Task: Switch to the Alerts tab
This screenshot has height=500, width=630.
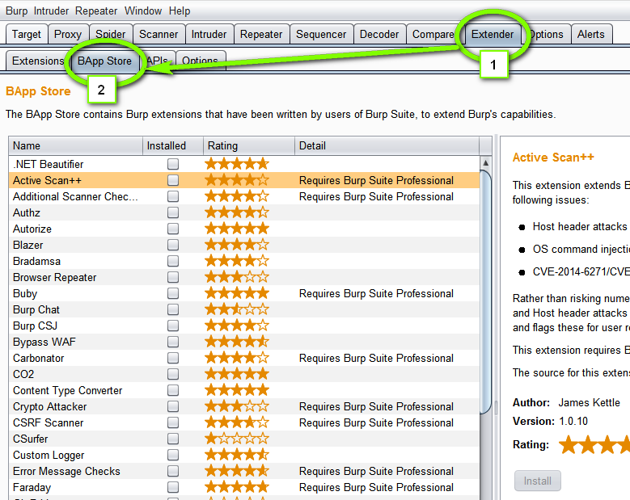Action: [590, 34]
